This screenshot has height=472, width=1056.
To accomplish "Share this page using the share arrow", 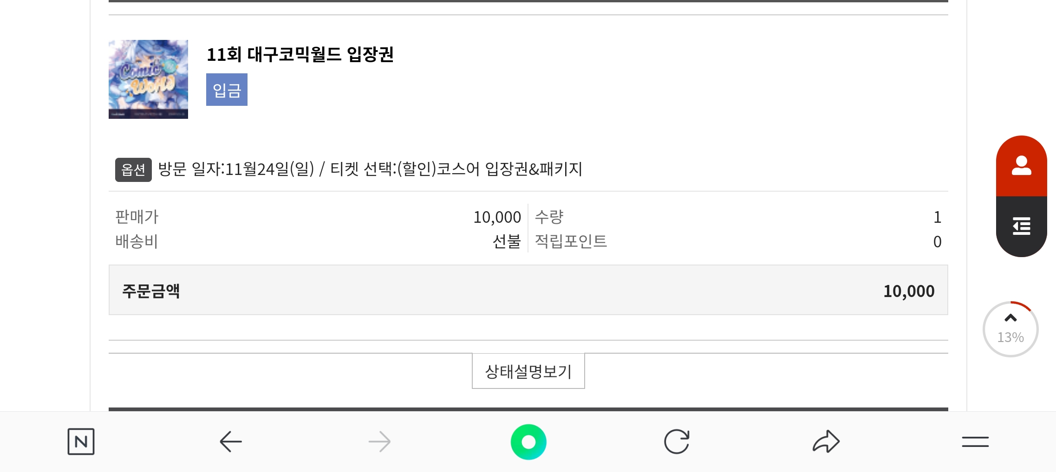I will tap(826, 441).
